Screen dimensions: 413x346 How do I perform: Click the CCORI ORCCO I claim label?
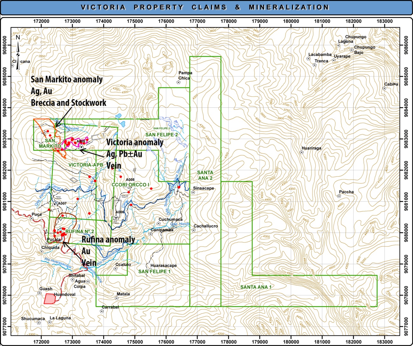coord(130,185)
